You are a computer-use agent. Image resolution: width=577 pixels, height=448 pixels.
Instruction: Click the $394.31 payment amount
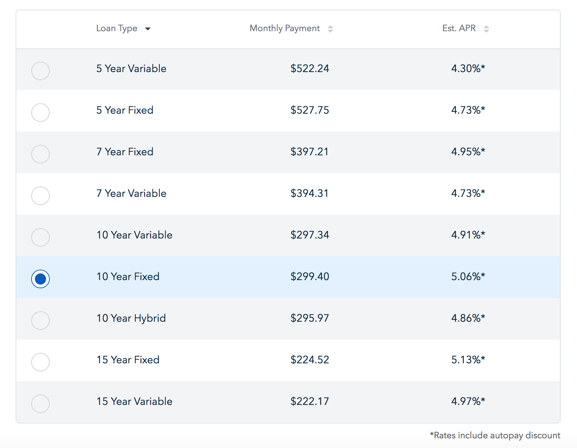pos(310,193)
